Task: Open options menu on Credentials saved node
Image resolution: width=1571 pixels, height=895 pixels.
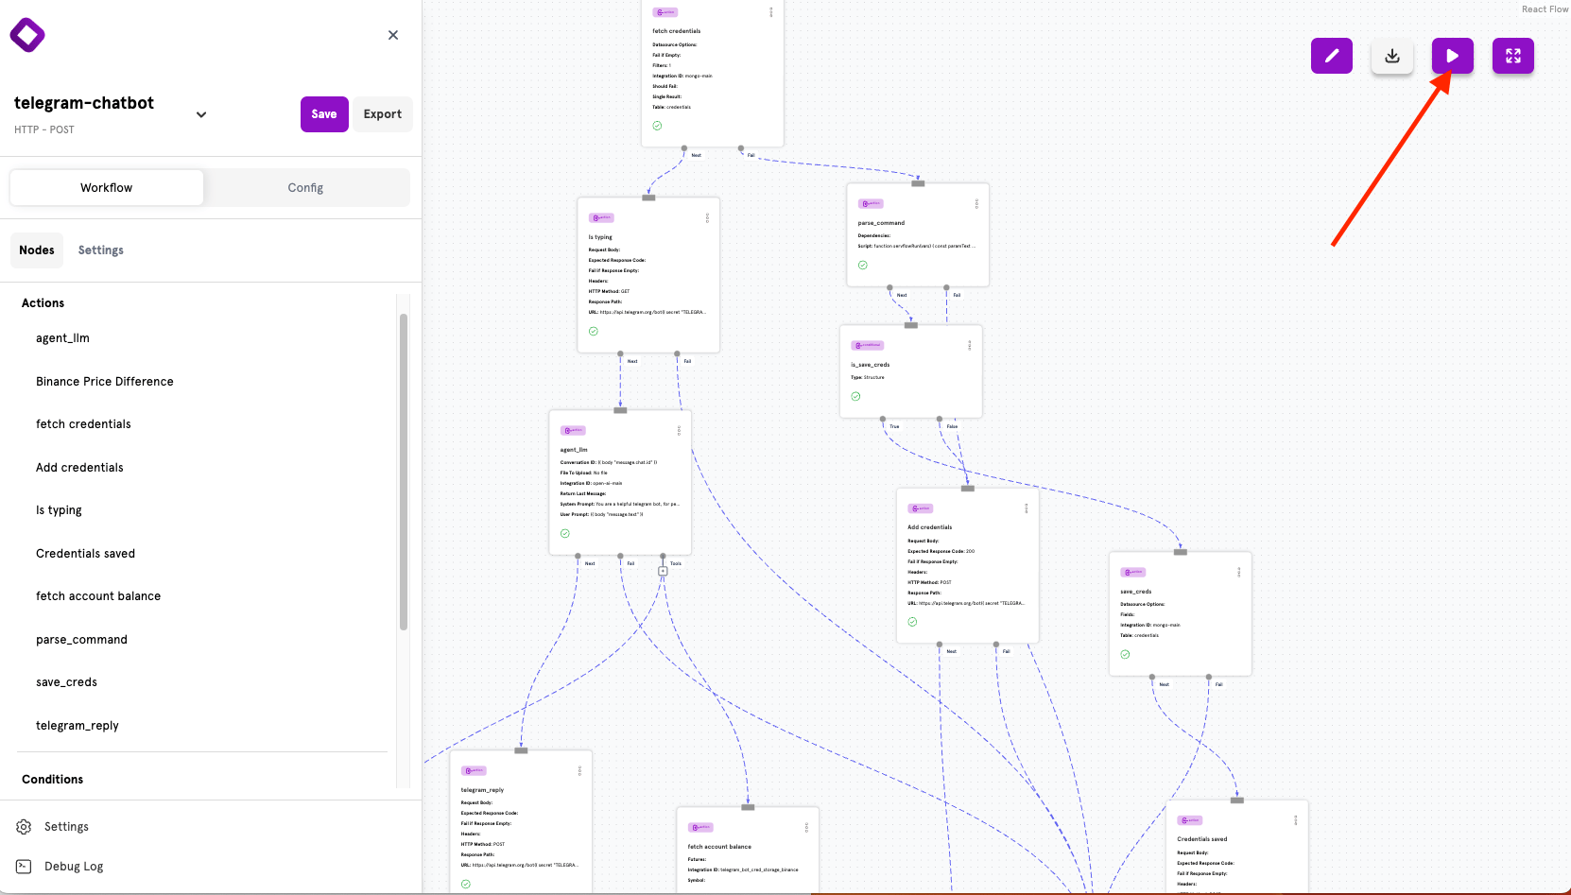Action: point(1295,820)
